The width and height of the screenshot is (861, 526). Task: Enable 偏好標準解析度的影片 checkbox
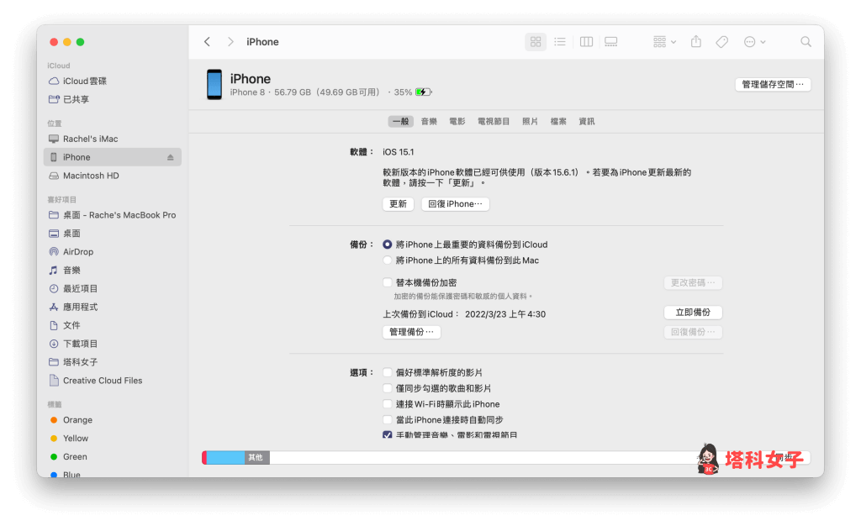point(387,372)
